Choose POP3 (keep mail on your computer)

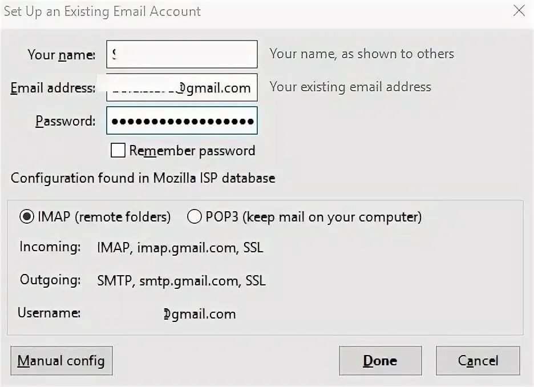[195, 217]
